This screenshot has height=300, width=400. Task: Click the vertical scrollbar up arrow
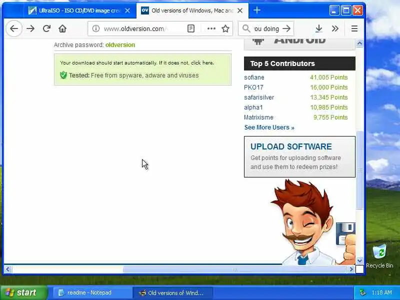pos(359,43)
